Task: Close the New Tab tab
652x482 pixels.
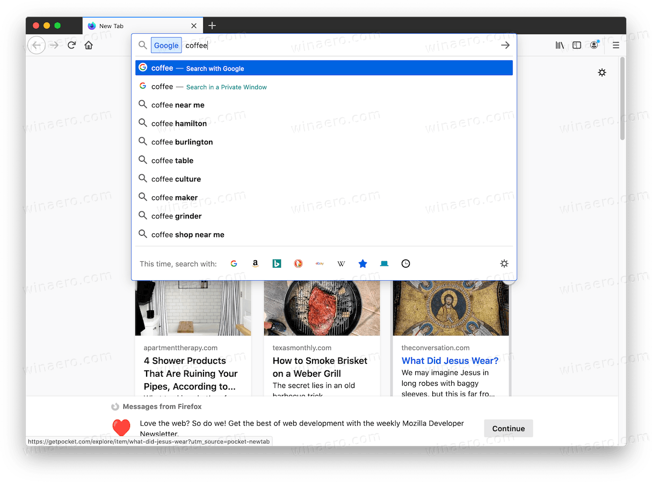Action: click(x=194, y=26)
